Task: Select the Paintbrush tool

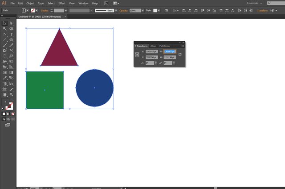Action: pos(4,45)
